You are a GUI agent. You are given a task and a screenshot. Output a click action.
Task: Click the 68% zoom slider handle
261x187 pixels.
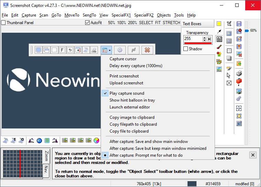pyautogui.click(x=247, y=31)
